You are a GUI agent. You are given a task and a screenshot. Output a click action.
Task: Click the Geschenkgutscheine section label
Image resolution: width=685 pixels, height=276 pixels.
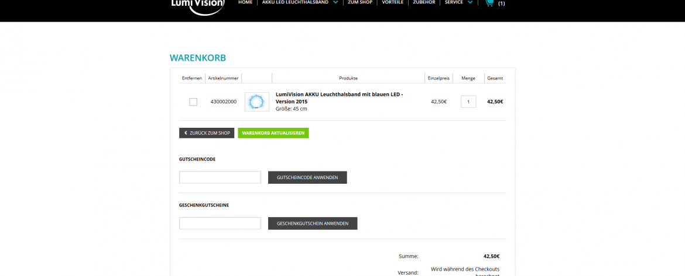click(204, 205)
